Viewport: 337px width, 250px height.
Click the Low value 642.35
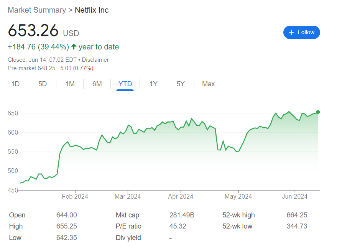67,237
